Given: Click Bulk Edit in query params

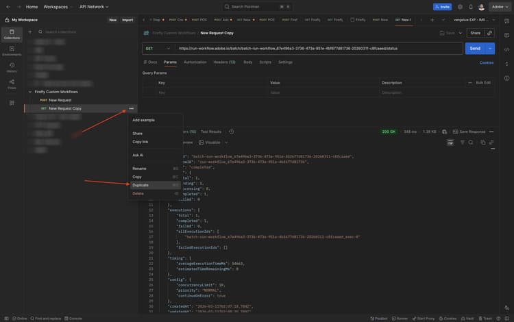Looking at the screenshot, I should coord(483,83).
